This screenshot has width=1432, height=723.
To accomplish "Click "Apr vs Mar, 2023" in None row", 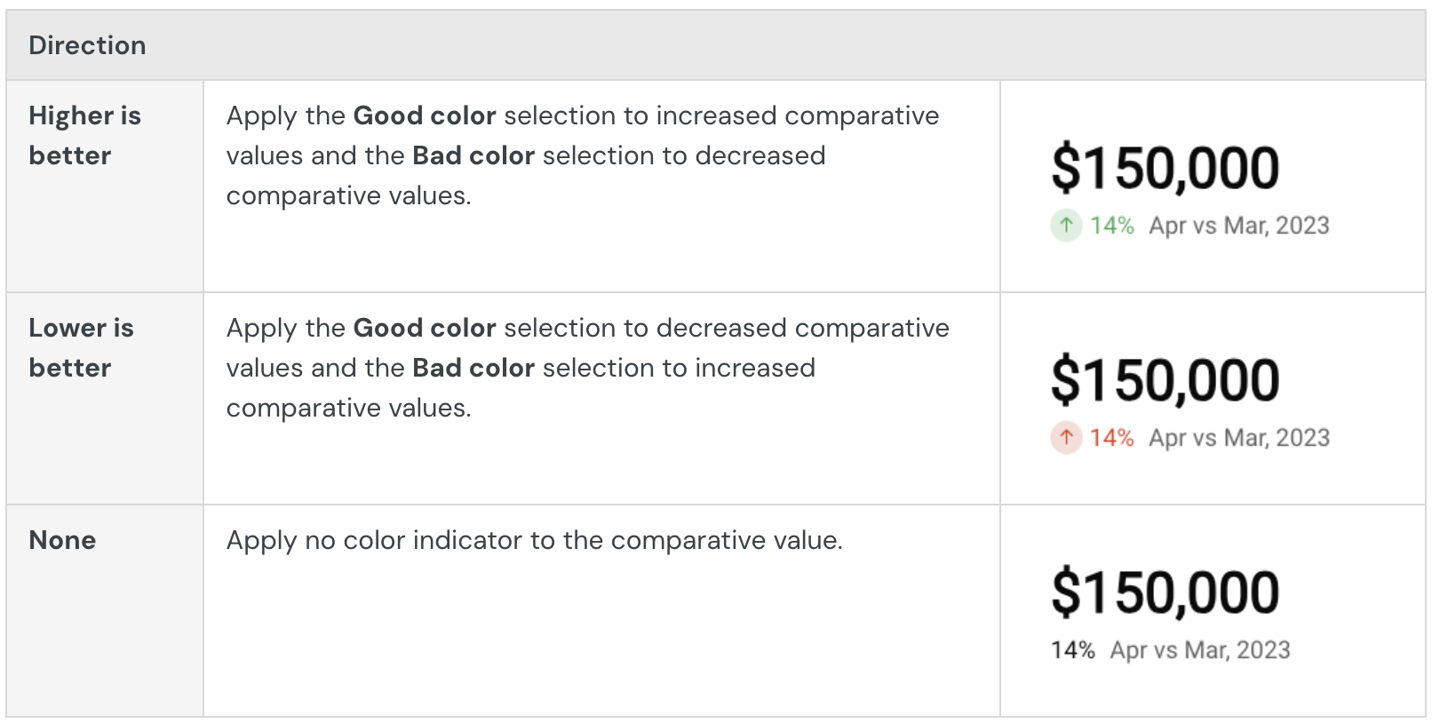I will coord(1200,650).
